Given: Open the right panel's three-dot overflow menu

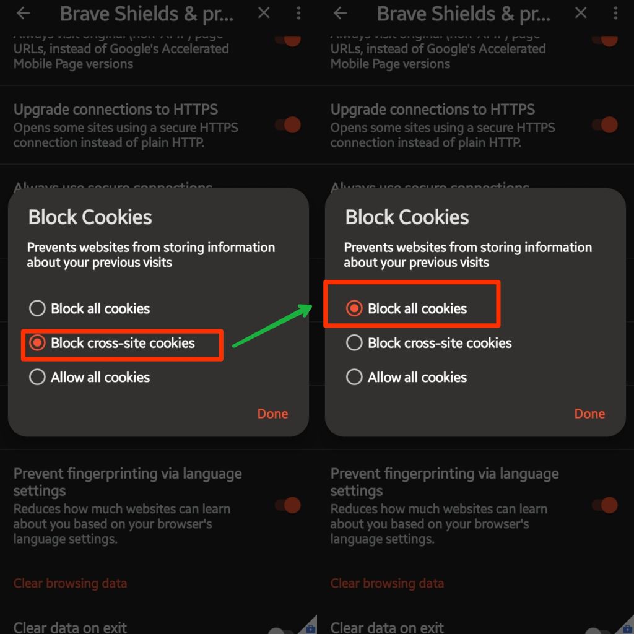Looking at the screenshot, I should tap(616, 13).
